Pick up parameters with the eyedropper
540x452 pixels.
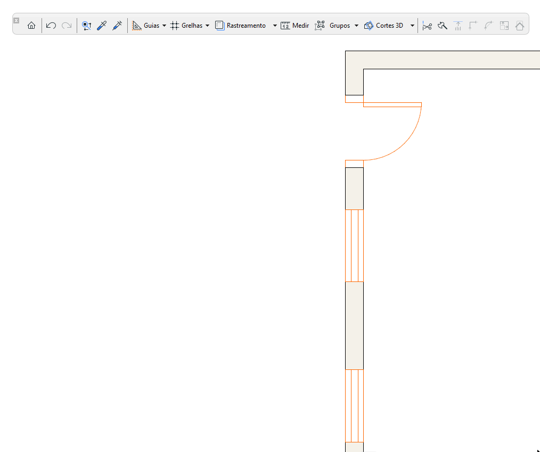102,25
